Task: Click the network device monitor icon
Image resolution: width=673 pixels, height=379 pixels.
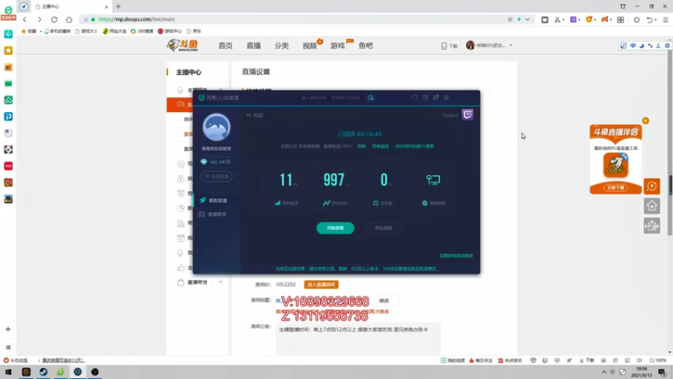Action: (x=433, y=179)
